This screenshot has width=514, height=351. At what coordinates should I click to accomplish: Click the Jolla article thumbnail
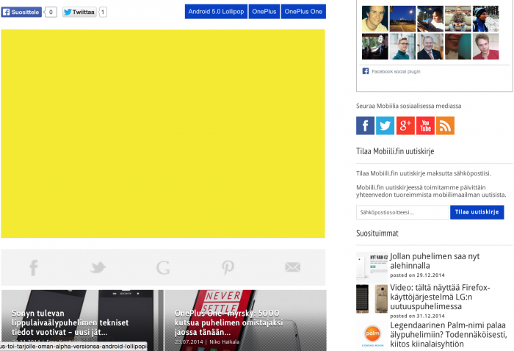372,267
